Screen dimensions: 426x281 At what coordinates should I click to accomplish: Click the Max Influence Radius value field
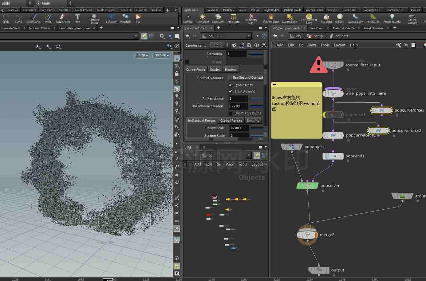click(x=238, y=106)
